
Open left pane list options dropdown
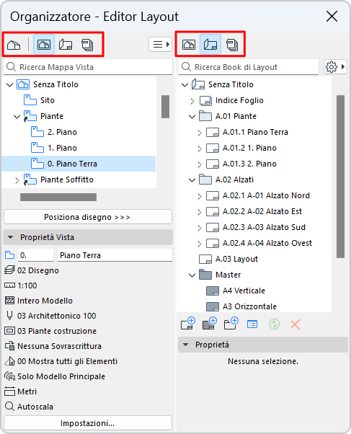pyautogui.click(x=161, y=45)
